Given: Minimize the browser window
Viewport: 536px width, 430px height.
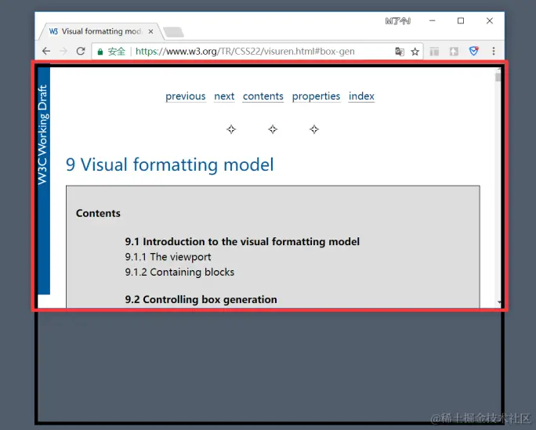Looking at the screenshot, I should (x=433, y=21).
